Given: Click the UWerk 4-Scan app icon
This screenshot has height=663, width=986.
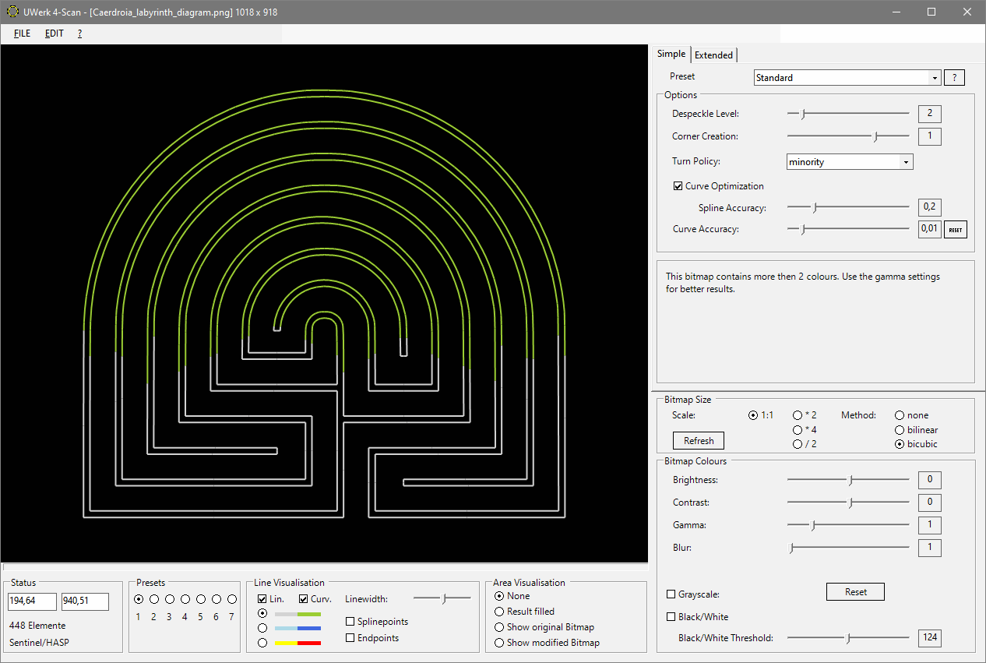Looking at the screenshot, I should coord(12,12).
